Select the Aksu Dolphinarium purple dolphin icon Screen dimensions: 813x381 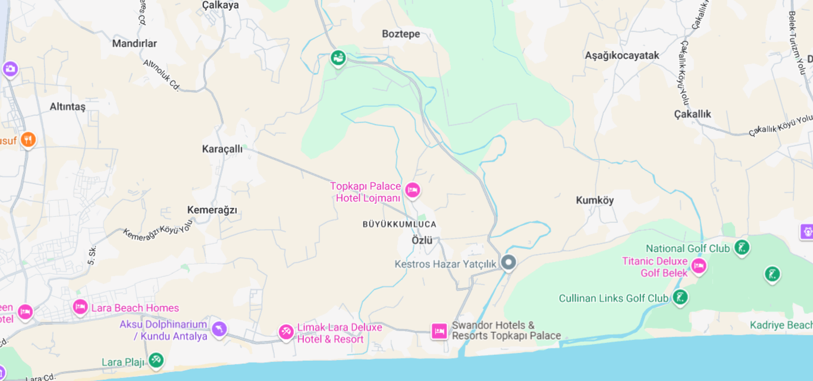[x=219, y=329]
